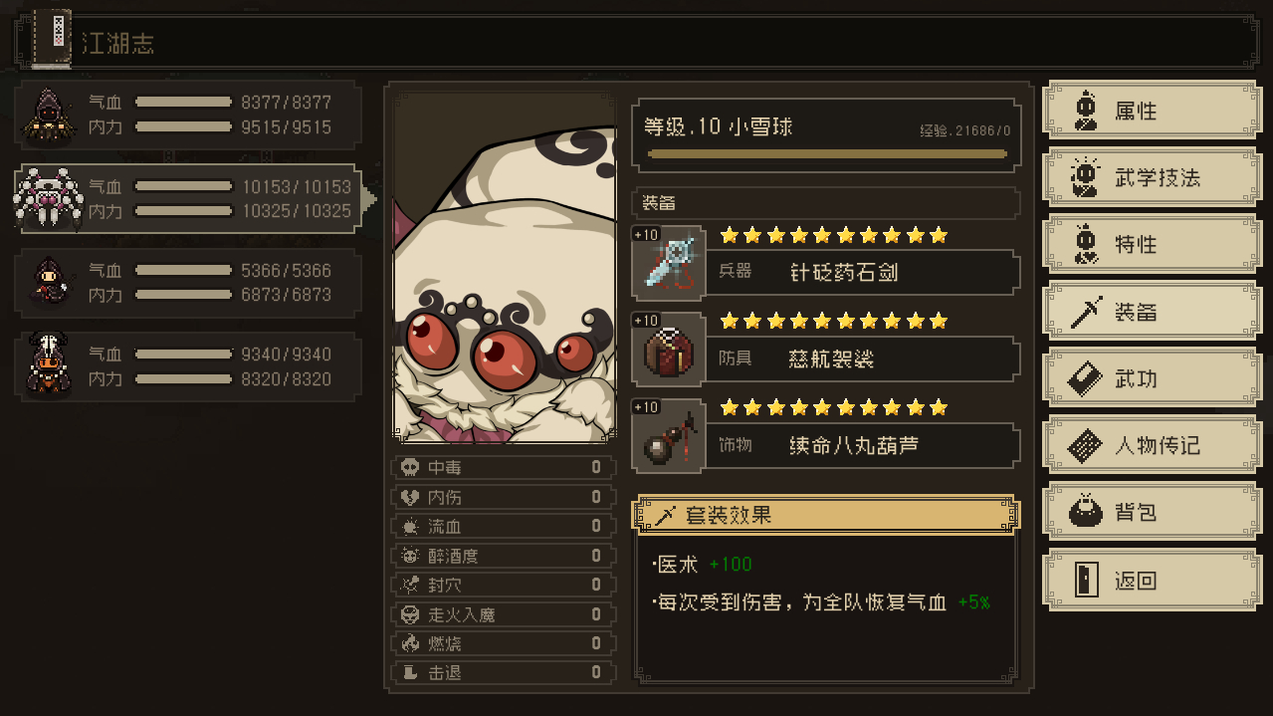View the 人物传记 biography page
The height and width of the screenshot is (716, 1273).
pos(1151,445)
